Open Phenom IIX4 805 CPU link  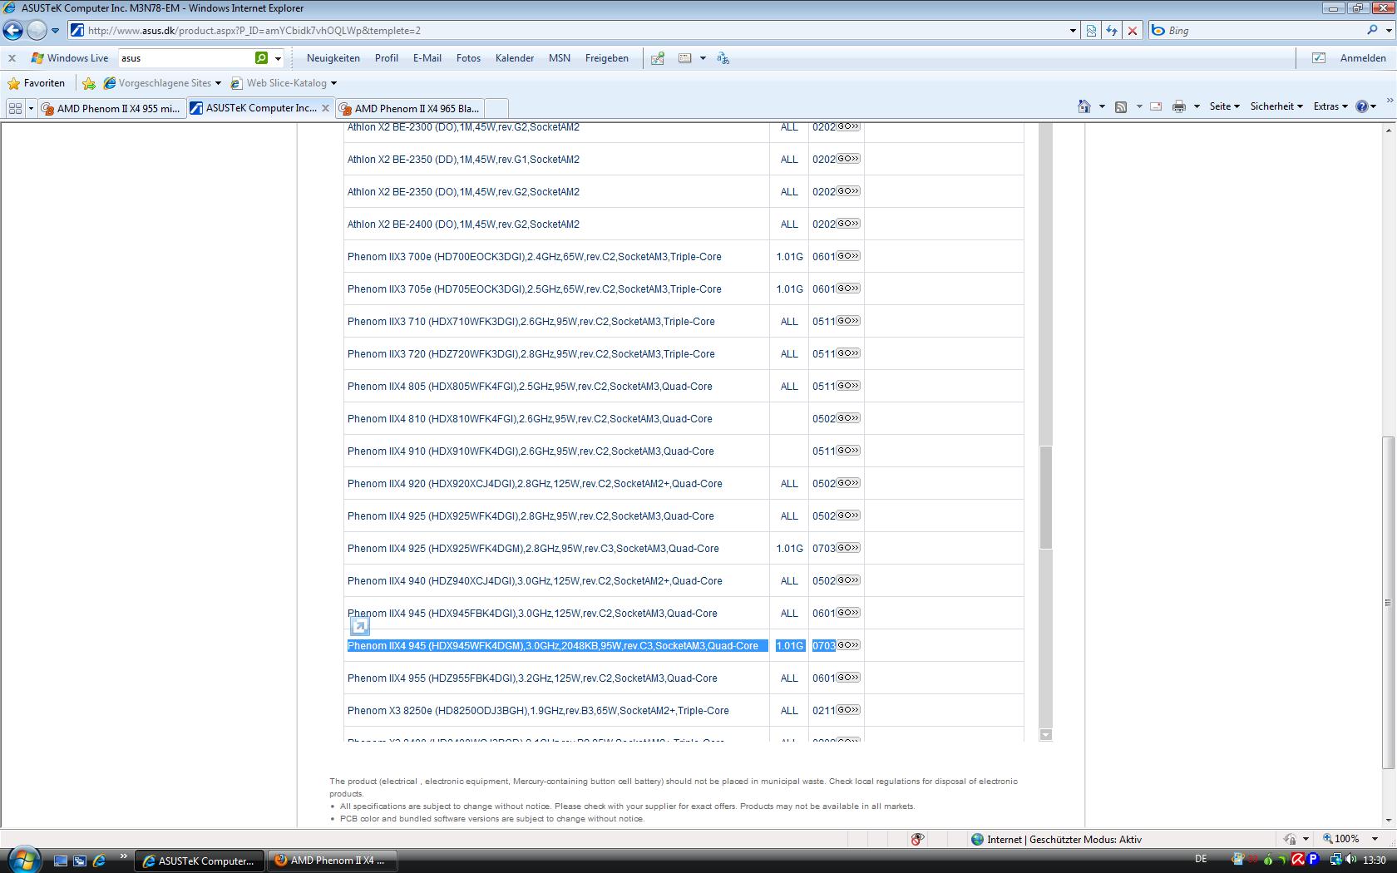click(530, 387)
